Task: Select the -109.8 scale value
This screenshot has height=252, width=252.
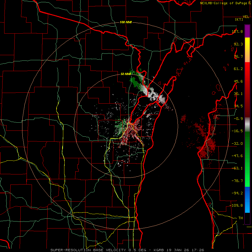Action: [x=236, y=206]
